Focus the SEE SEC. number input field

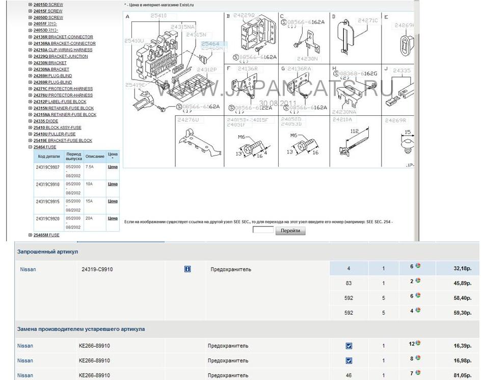tap(263, 230)
